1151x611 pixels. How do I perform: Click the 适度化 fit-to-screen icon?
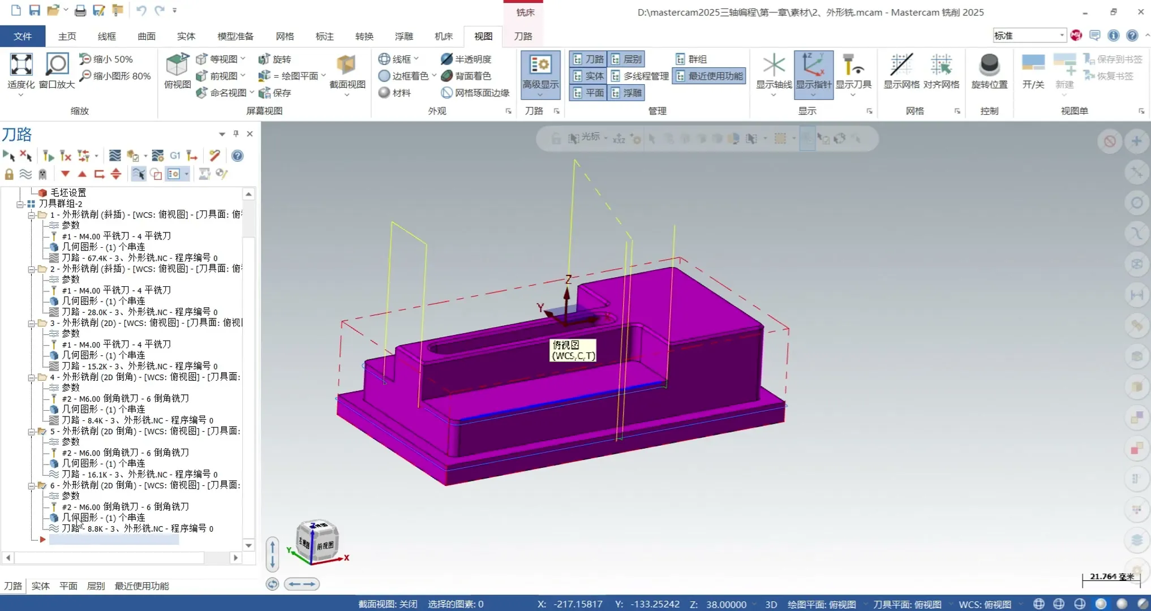(x=21, y=65)
